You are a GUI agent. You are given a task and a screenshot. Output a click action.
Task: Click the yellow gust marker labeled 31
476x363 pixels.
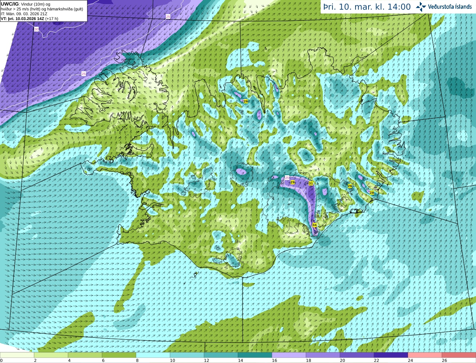tap(311, 183)
